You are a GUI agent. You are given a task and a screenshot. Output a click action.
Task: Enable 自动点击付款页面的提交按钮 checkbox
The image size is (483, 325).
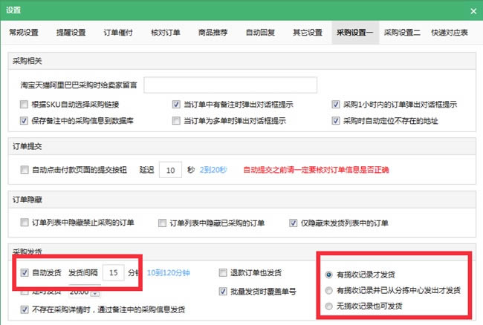click(x=25, y=170)
